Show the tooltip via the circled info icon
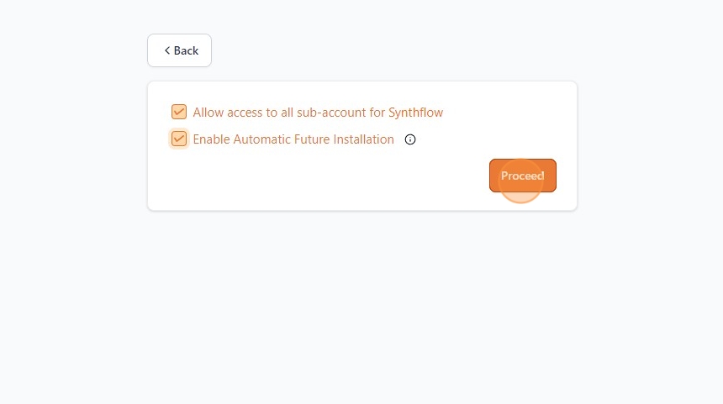Image resolution: width=723 pixels, height=404 pixels. (410, 139)
